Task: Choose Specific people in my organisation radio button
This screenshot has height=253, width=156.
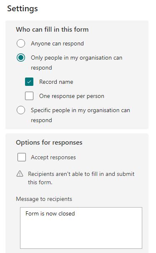Action: point(21,110)
